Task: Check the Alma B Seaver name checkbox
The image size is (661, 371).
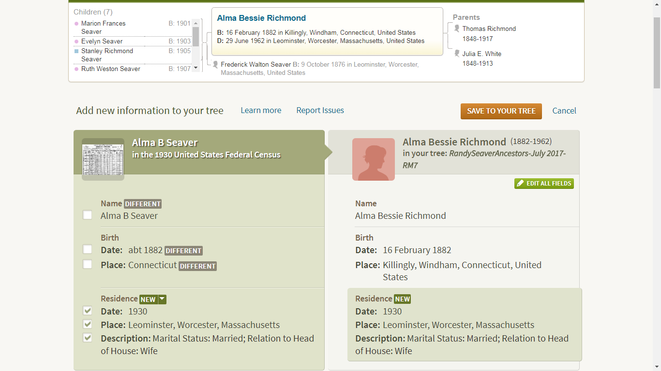Action: pyautogui.click(x=87, y=214)
